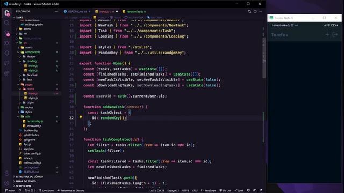
Task: Tap the plus icon in Tarefas phone app
Action: [x=327, y=34]
